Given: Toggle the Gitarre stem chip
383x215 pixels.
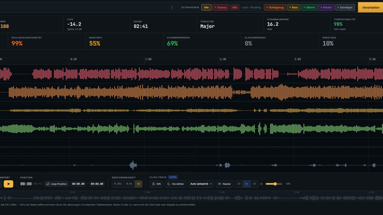Looking at the screenshot, I should pos(309,7).
